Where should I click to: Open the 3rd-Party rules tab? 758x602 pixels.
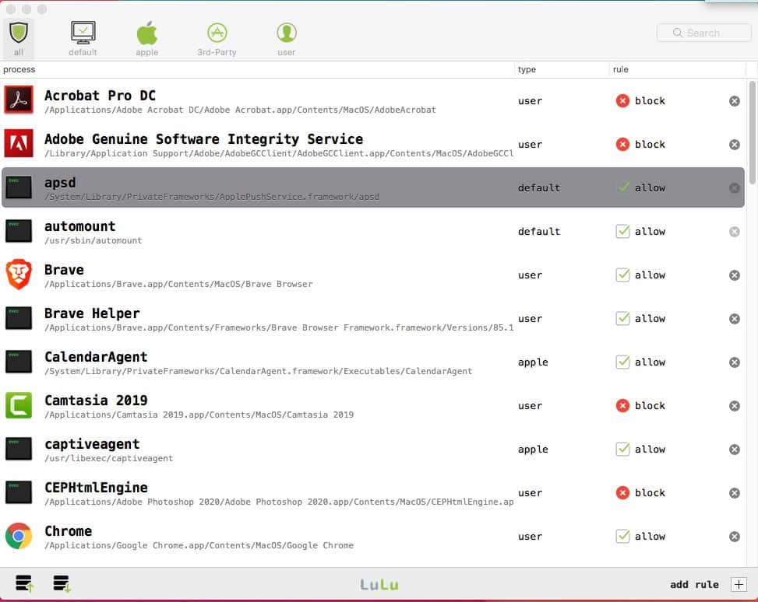pyautogui.click(x=217, y=39)
